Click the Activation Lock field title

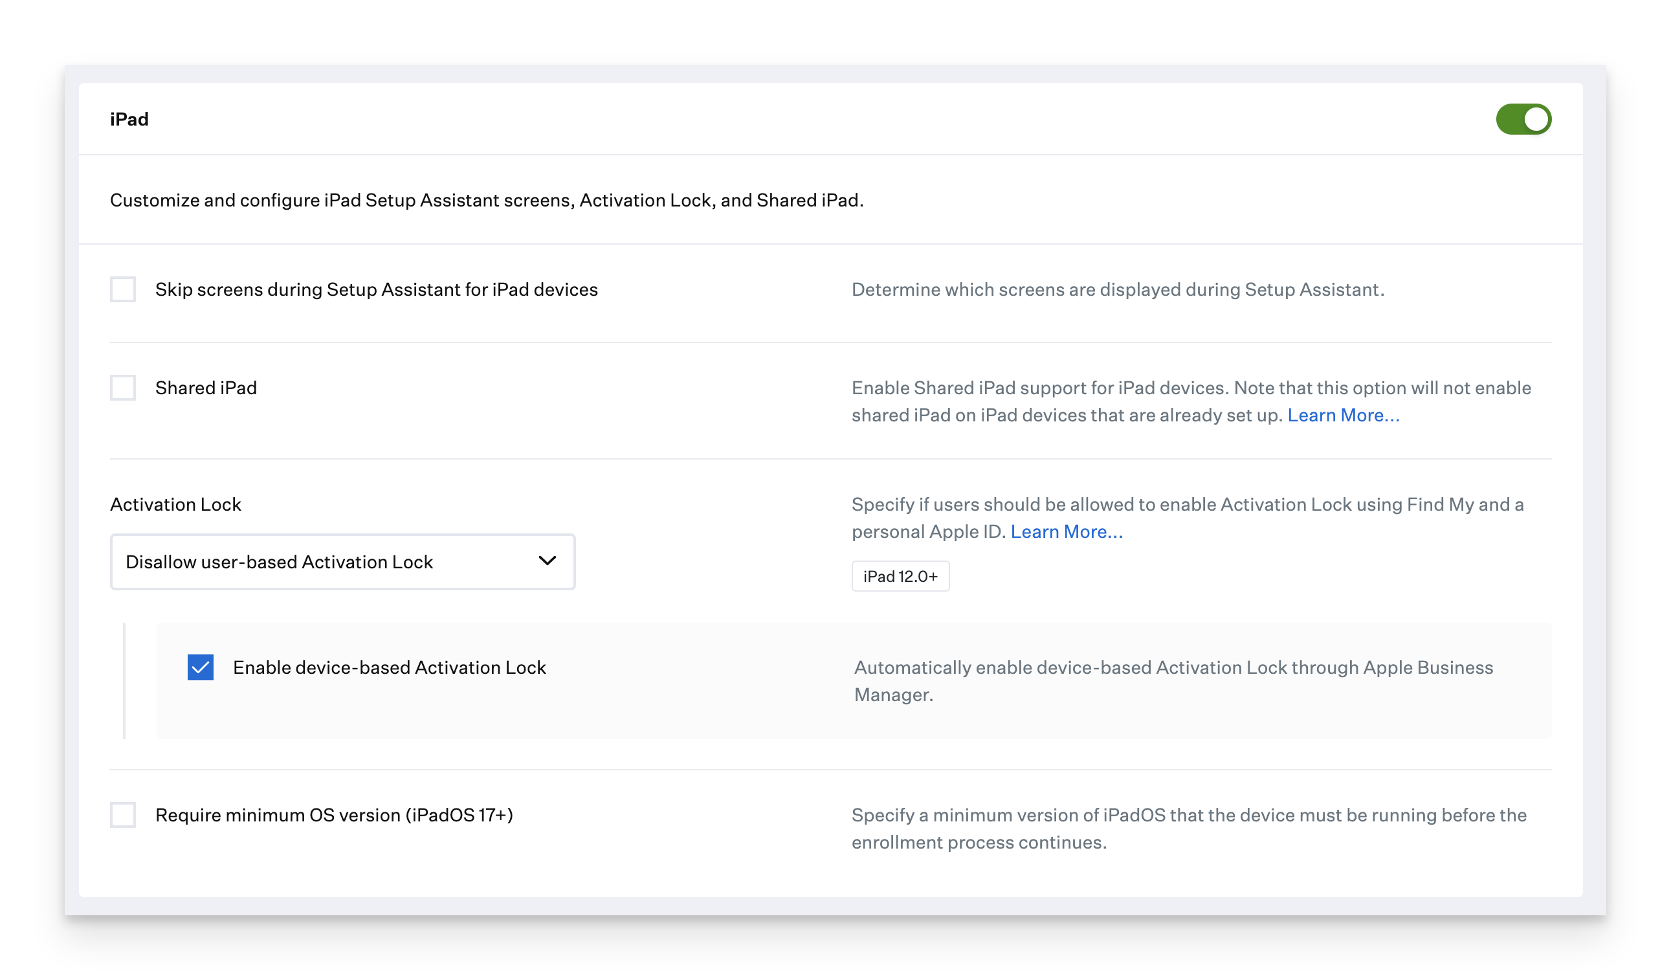[x=176, y=505]
